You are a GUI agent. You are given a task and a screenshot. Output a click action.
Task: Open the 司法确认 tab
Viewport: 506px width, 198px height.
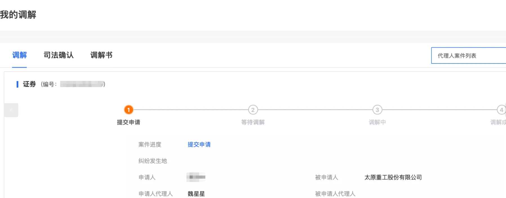click(59, 55)
